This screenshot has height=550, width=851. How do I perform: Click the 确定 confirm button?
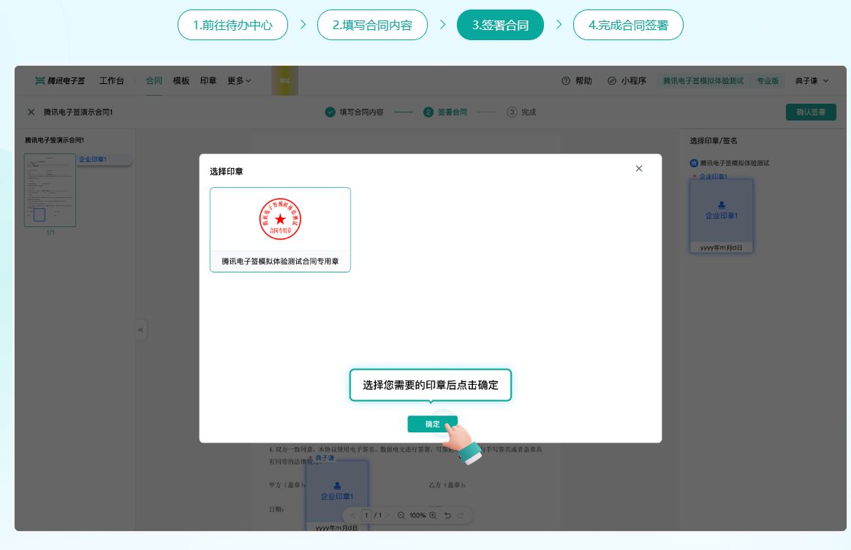tap(432, 423)
